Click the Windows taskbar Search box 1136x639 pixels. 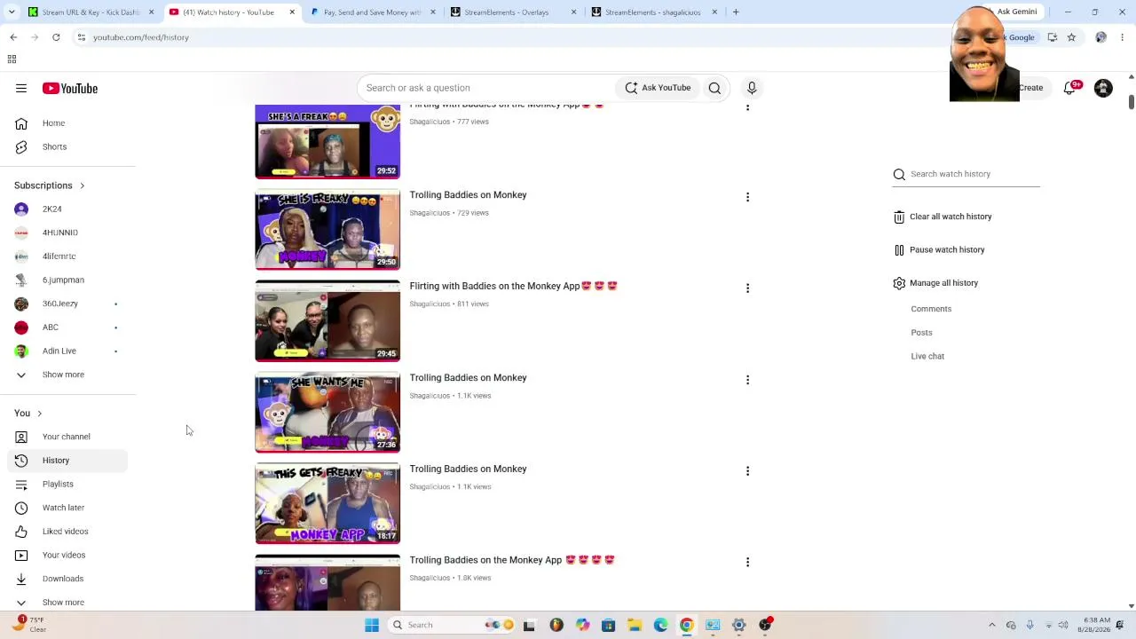click(453, 625)
